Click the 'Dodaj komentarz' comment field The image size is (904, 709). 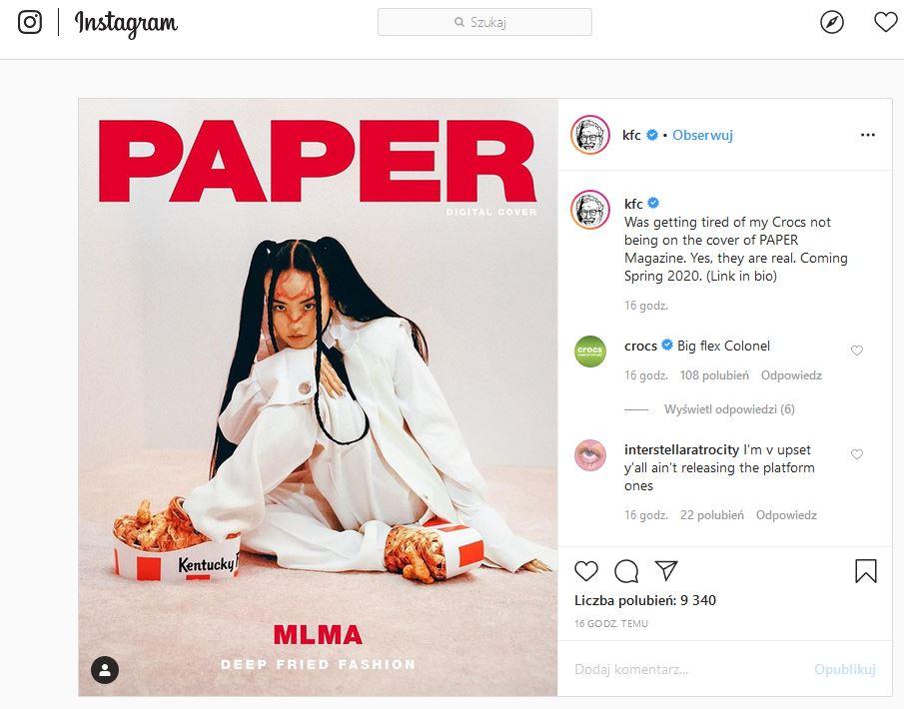coord(686,669)
